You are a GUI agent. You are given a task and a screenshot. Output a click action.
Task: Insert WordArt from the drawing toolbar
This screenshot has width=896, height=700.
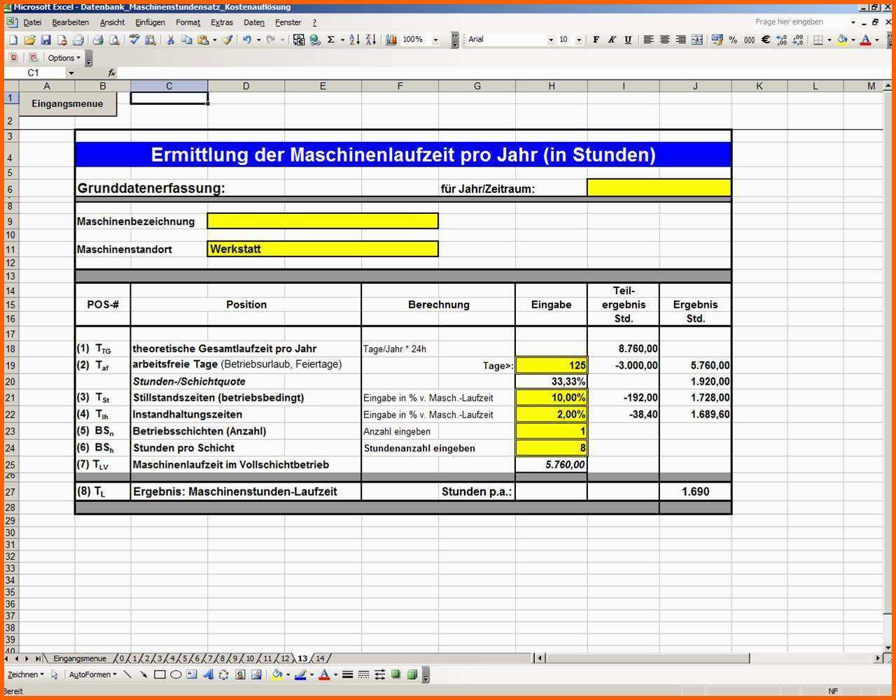208,675
